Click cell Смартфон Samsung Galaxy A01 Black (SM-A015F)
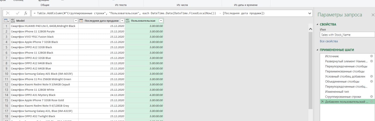Screen dimensions: 375x121 pos(44,74)
